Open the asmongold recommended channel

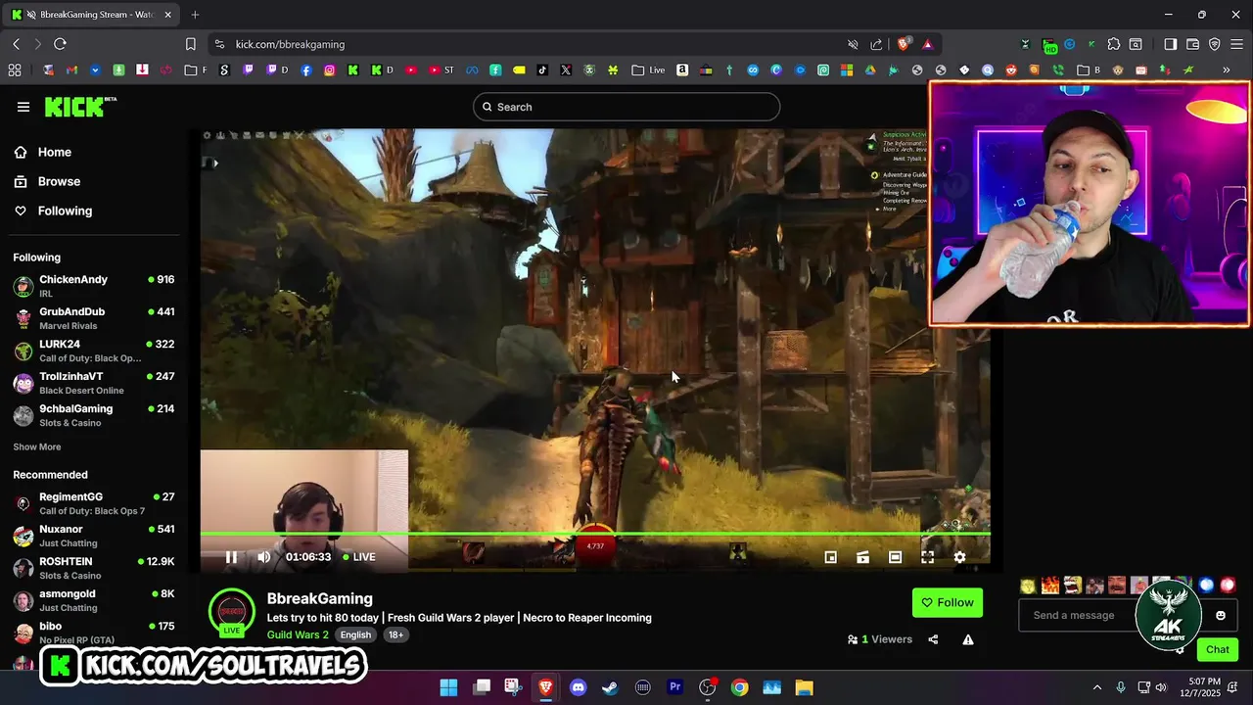[94, 599]
